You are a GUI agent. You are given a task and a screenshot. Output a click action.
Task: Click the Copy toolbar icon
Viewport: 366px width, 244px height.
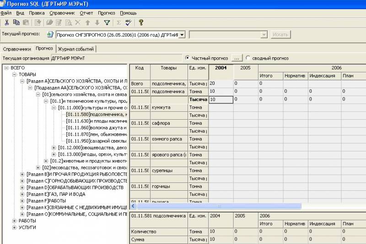[16, 22]
